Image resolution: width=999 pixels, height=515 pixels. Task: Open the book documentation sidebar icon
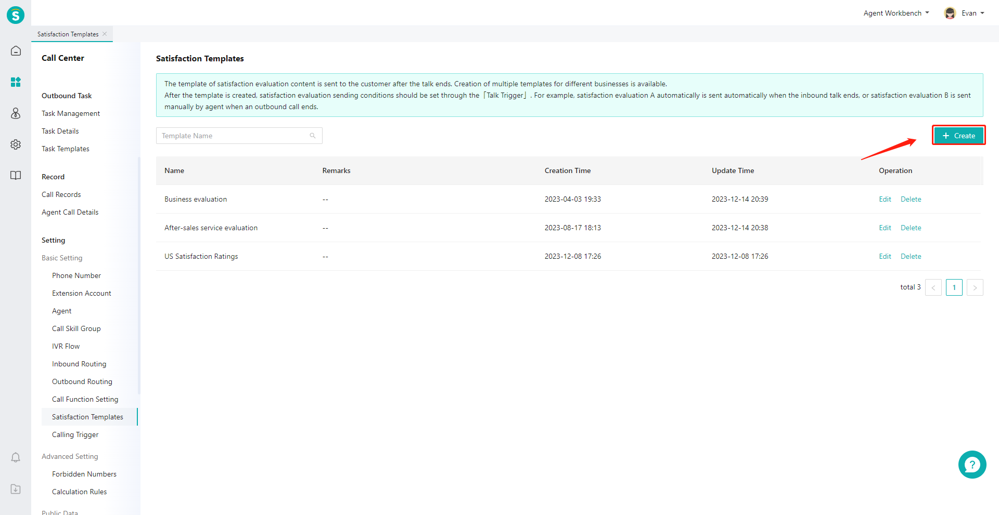pos(16,175)
